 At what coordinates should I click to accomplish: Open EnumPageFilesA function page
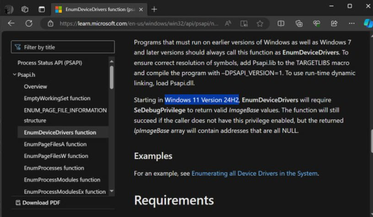pos(55,144)
